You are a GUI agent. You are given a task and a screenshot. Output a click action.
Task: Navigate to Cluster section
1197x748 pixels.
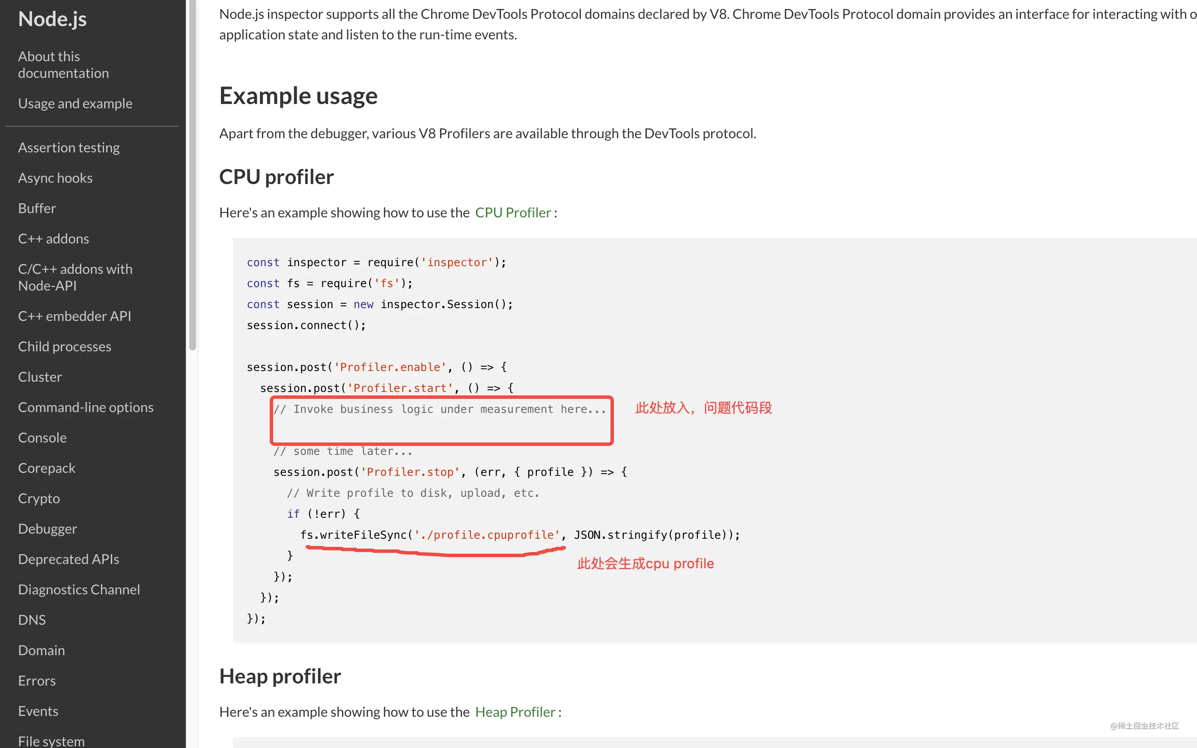40,377
